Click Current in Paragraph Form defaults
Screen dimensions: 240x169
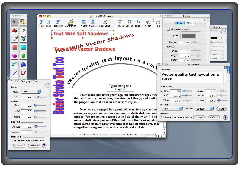tap(19, 146)
